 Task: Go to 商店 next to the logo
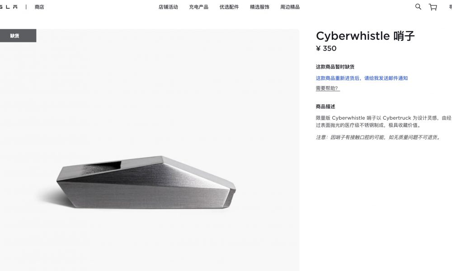[x=39, y=7]
